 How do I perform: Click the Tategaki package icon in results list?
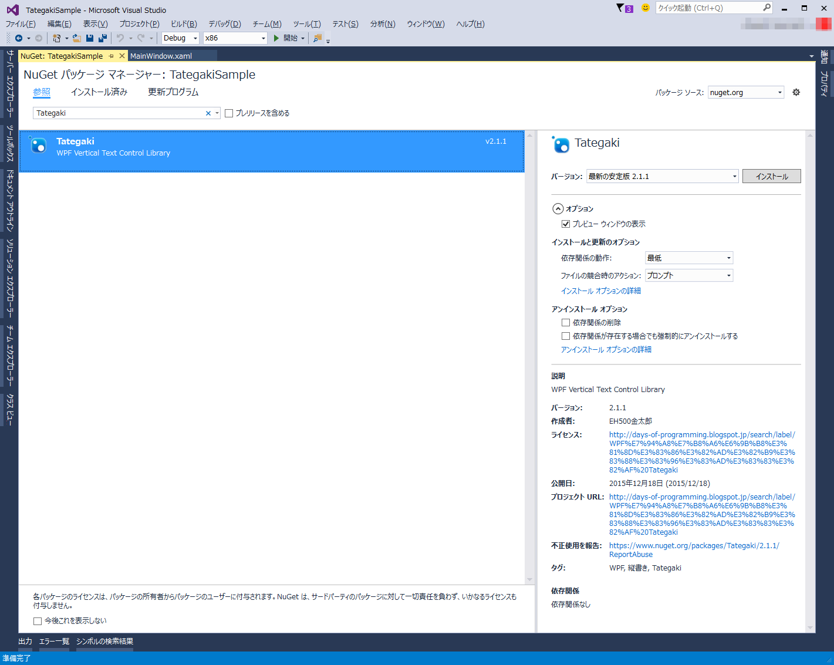pos(38,145)
